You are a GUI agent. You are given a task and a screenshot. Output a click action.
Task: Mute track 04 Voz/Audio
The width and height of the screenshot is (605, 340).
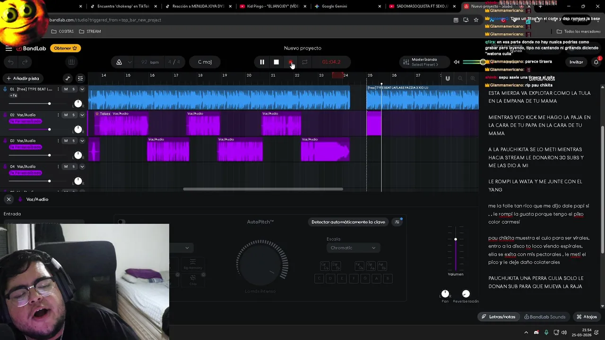click(x=66, y=166)
